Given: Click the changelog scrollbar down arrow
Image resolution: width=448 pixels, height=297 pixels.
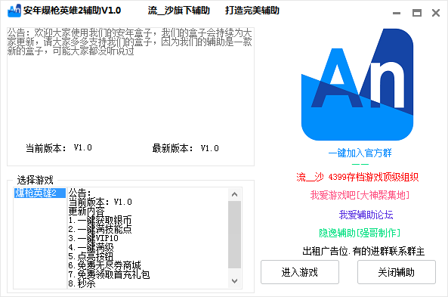Looking at the screenshot, I should coord(234,281).
